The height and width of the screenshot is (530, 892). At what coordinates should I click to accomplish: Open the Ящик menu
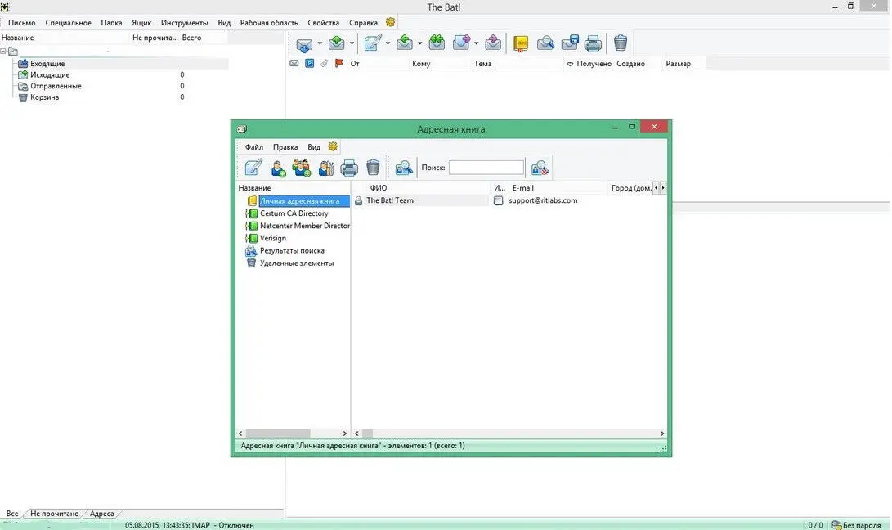click(x=141, y=23)
